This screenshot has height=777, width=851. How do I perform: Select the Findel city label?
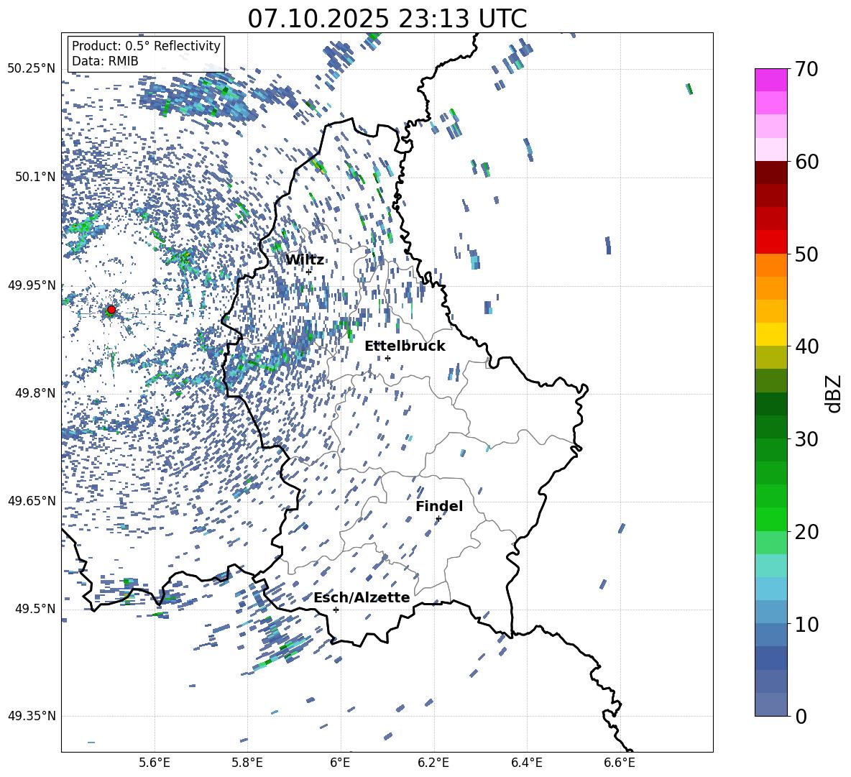[x=439, y=507]
